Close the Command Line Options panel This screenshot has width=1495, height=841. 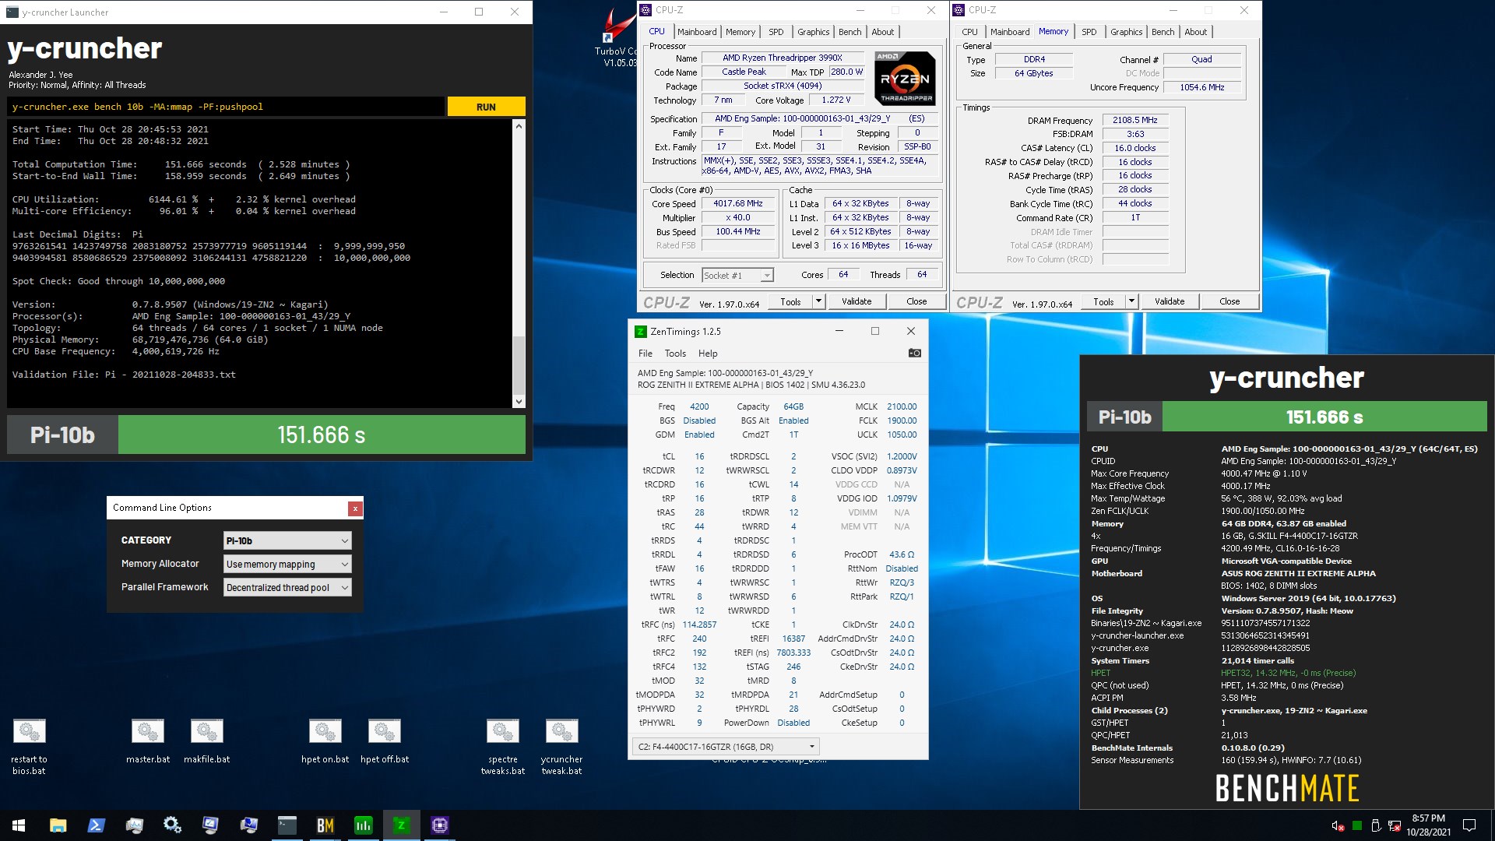[355, 508]
